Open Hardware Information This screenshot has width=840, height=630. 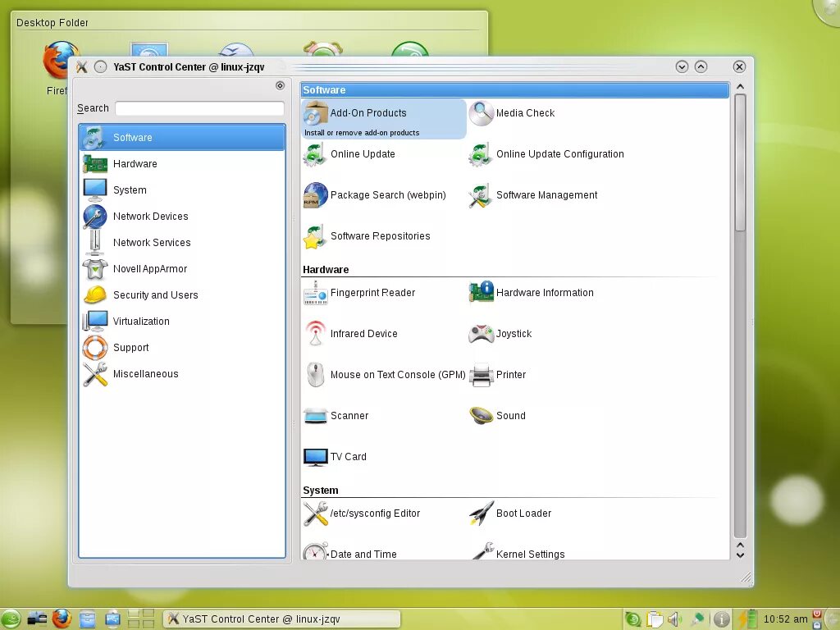pyautogui.click(x=531, y=293)
